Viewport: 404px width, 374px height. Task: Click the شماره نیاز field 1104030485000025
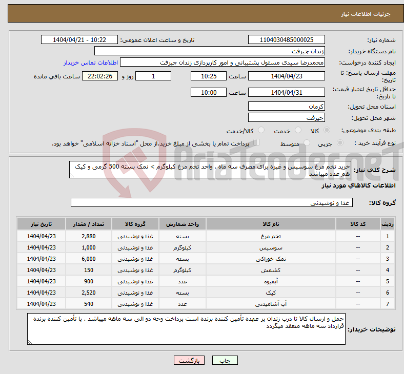tap(286, 39)
